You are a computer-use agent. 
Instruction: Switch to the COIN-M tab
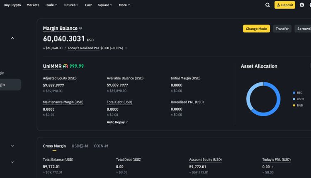coord(101,146)
